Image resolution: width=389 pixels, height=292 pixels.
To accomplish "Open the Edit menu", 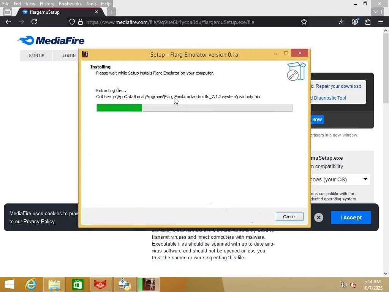I will 17,4.
